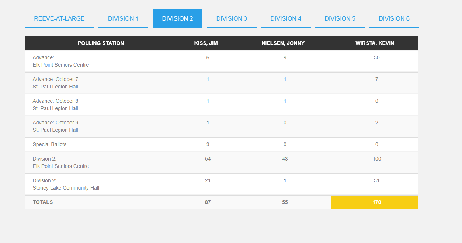462x243 pixels.
Task: Select the DIVISION 6 tab
Action: [394, 18]
